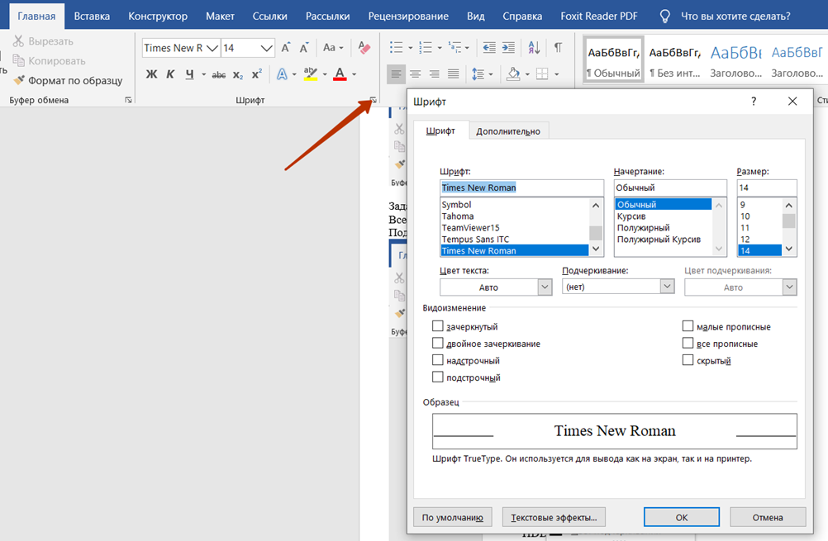
Task: Check the малые прописные option
Action: coord(688,326)
